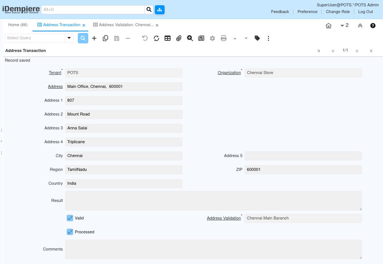Jump to first record arrow
The width and height of the screenshot is (383, 264).
click(x=319, y=51)
